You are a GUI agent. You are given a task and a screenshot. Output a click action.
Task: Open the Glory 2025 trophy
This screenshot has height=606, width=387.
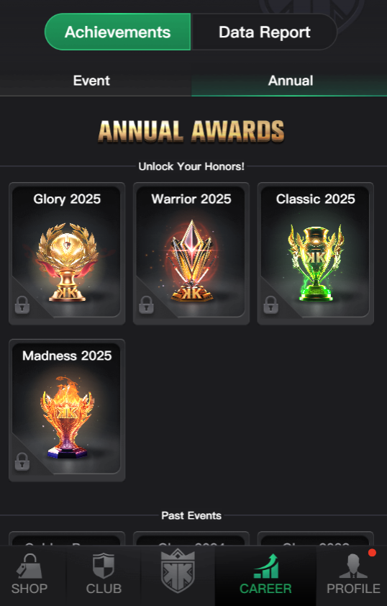[67, 262]
